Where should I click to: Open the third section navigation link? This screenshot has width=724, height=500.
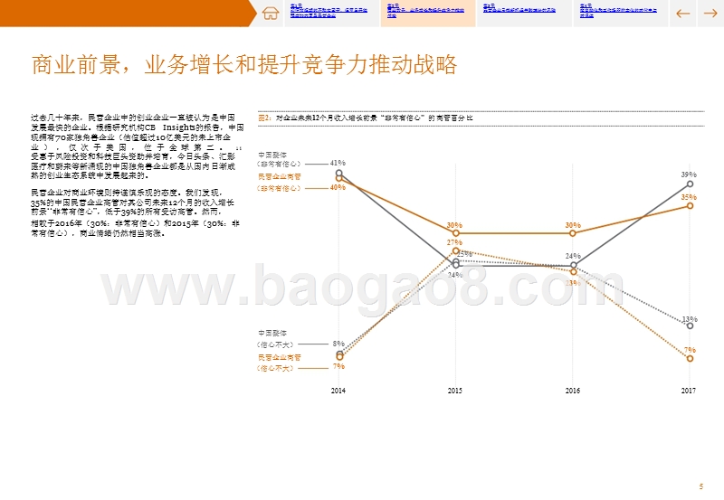(519, 8)
